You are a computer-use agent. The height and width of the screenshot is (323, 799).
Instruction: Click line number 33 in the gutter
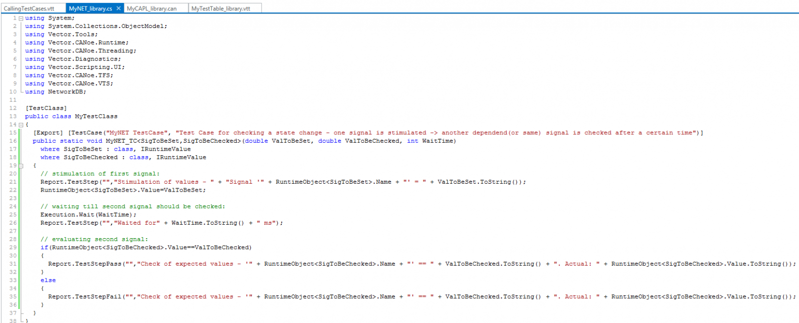(x=13, y=281)
